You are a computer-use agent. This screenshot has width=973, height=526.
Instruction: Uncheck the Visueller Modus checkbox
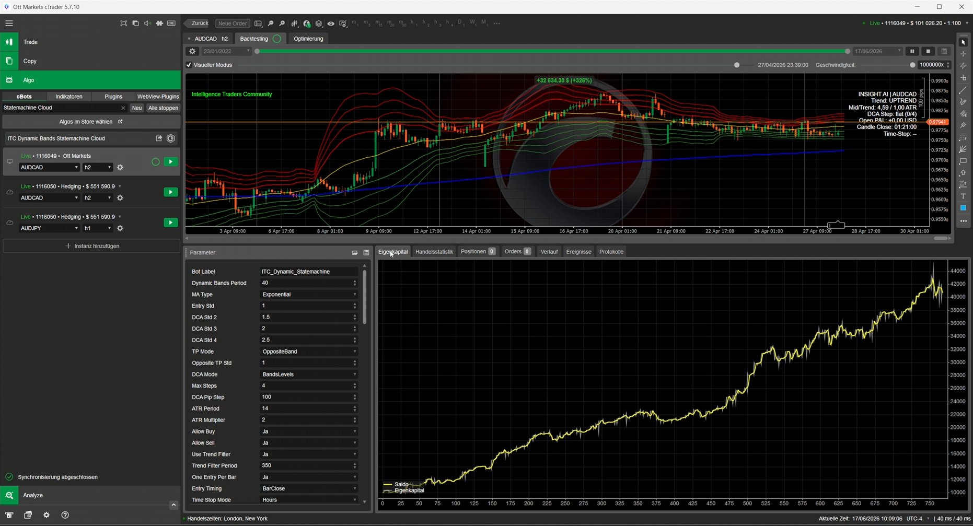pyautogui.click(x=189, y=65)
